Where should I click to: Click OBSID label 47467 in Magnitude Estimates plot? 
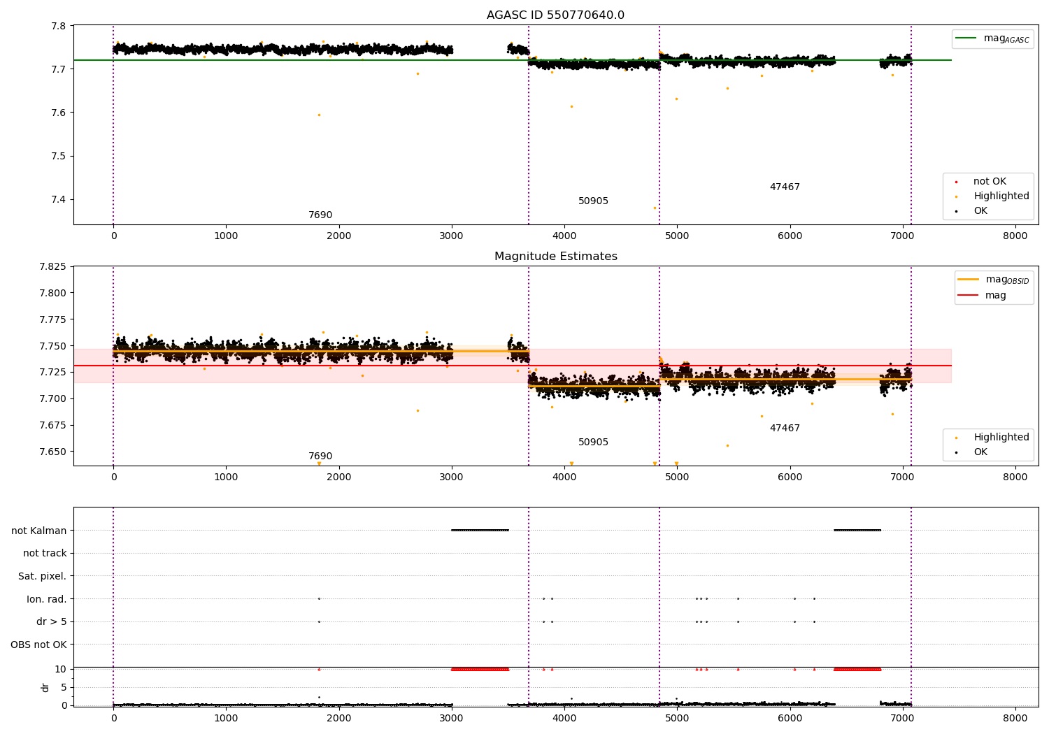[785, 429]
